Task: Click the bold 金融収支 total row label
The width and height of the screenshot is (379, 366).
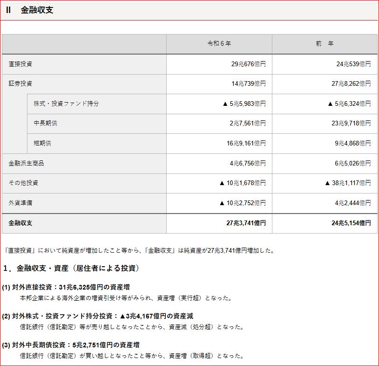Action: (x=20, y=223)
